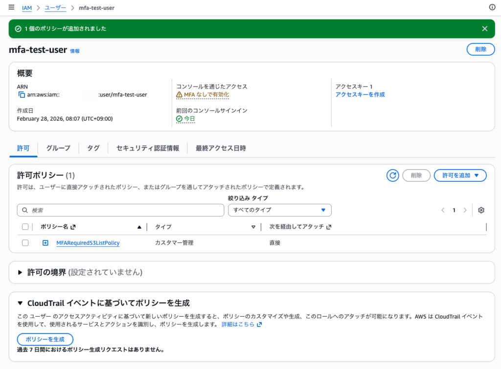The image size is (501, 369).
Task: Select all policies with header checkbox
Action: coord(25,227)
